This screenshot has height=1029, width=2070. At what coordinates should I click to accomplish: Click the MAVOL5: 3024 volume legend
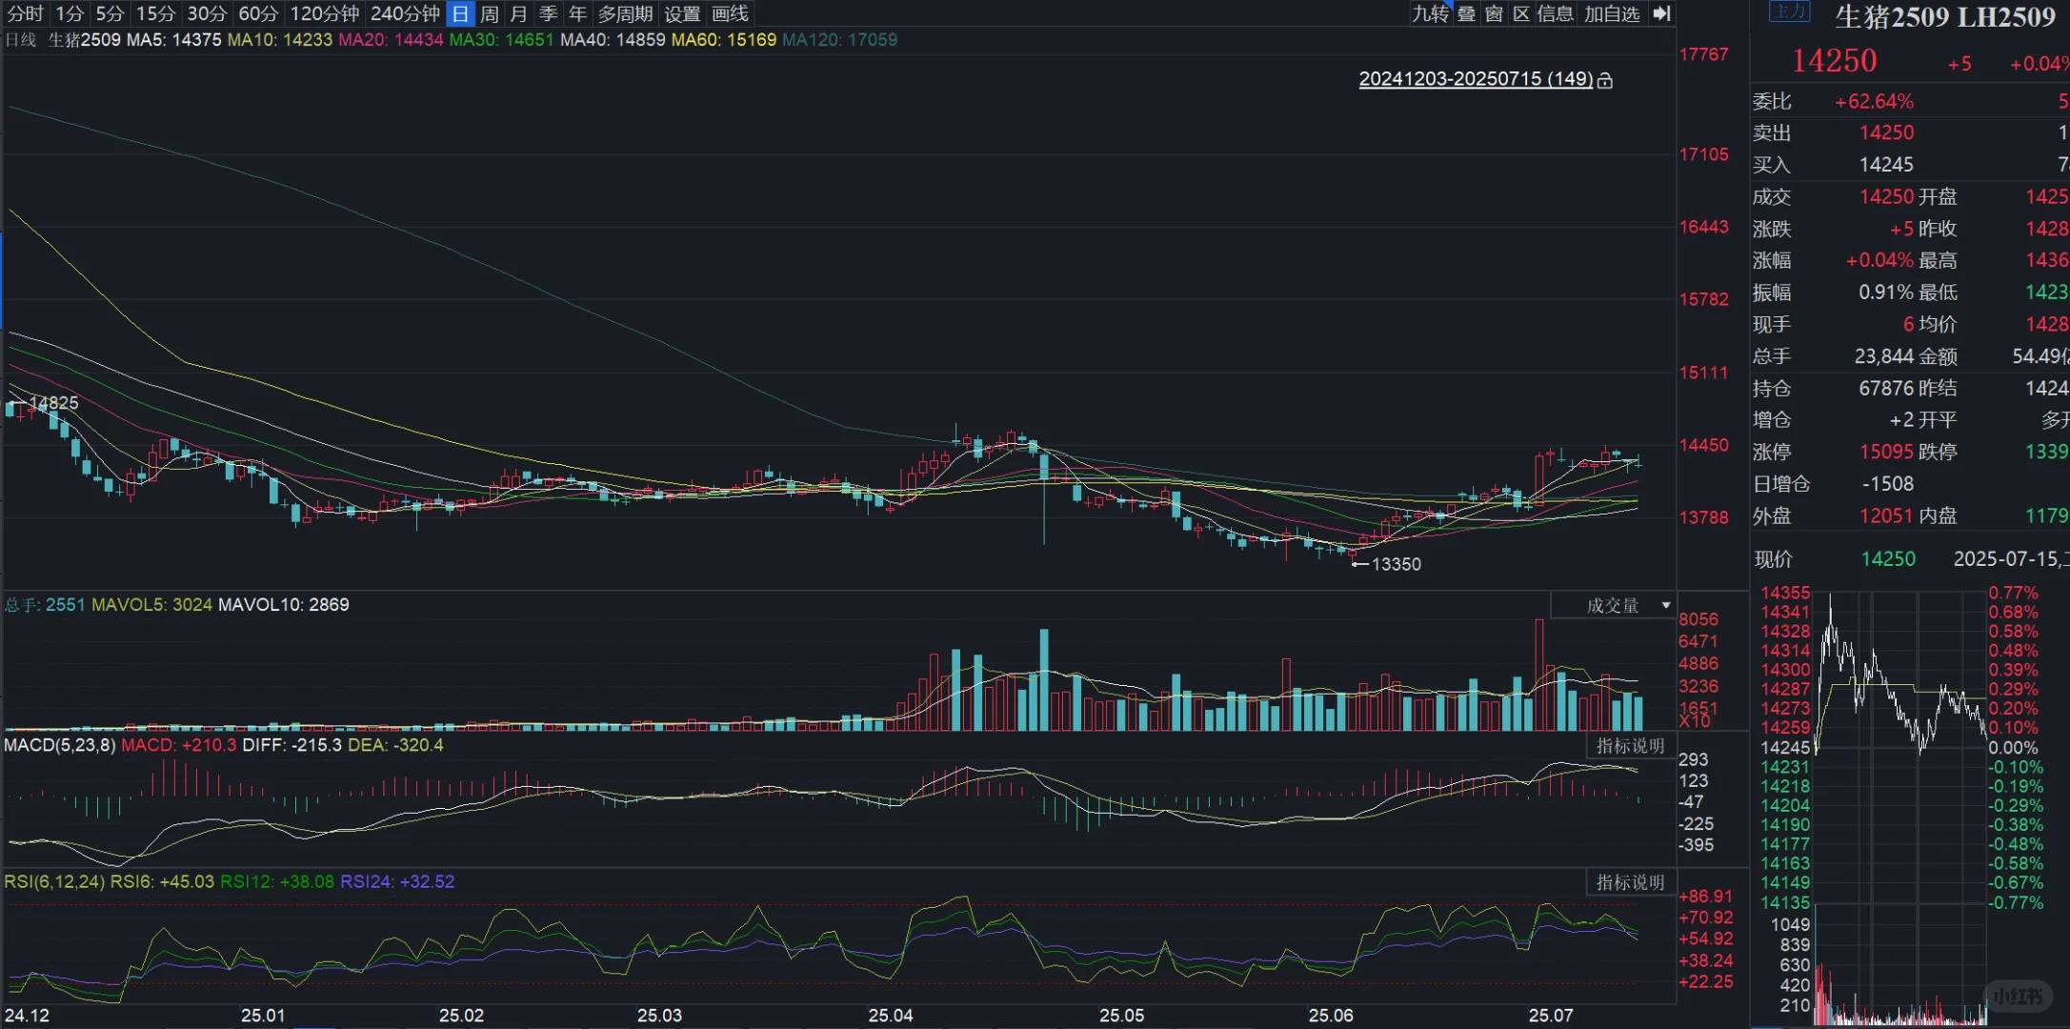(151, 605)
